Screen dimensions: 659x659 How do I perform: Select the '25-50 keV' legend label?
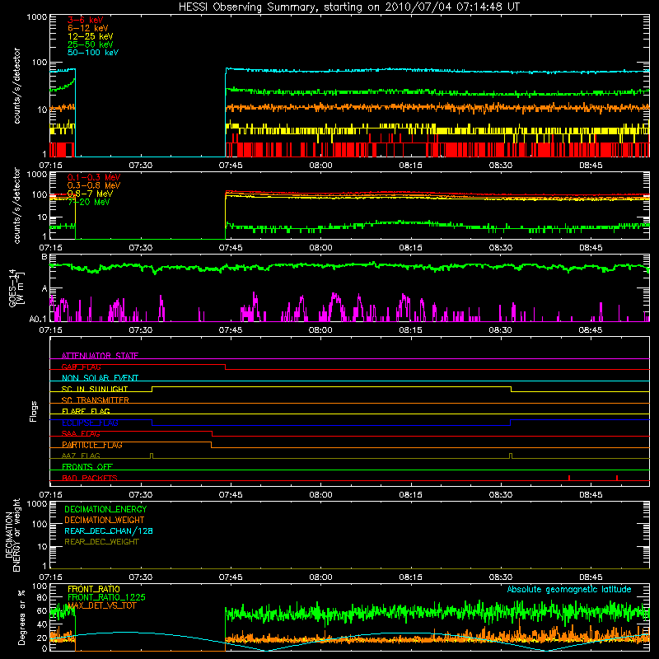tap(90, 44)
